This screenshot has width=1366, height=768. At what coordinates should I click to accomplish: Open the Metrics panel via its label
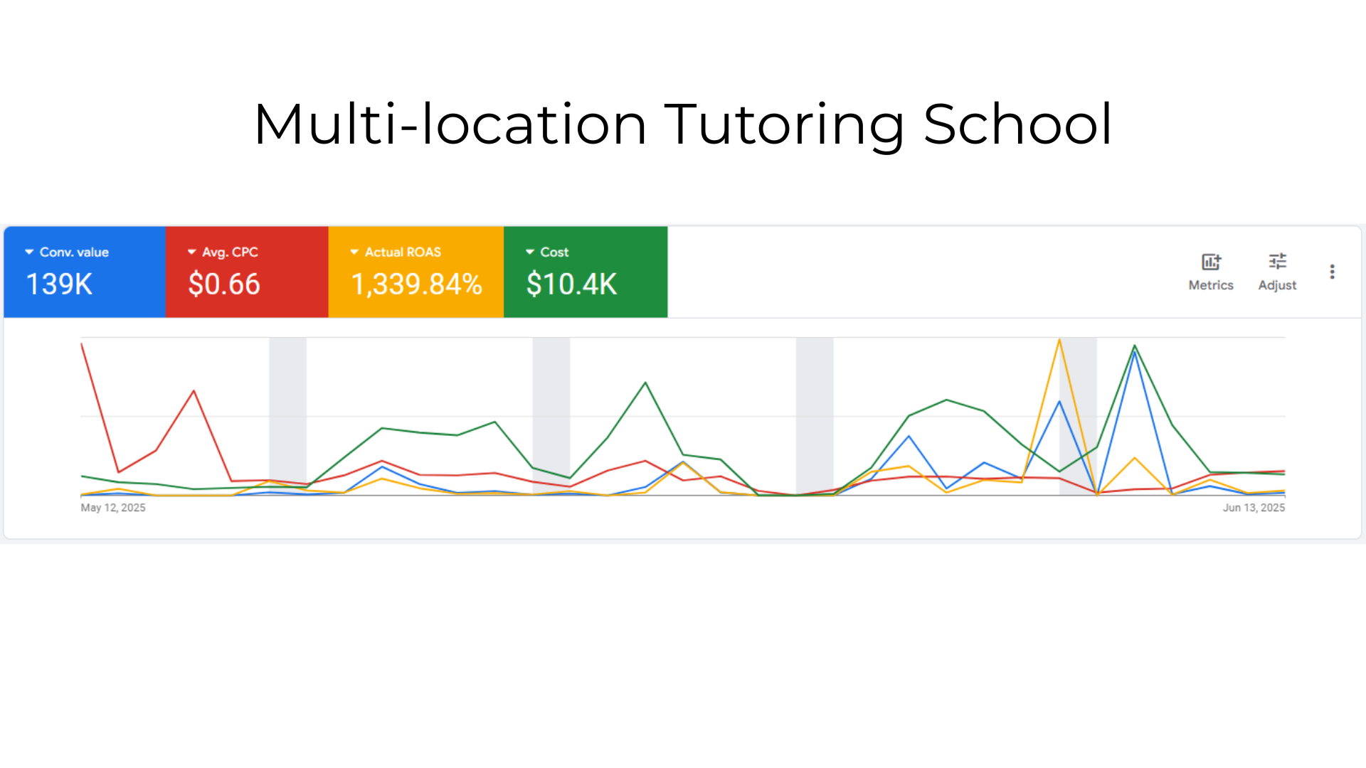tap(1210, 285)
